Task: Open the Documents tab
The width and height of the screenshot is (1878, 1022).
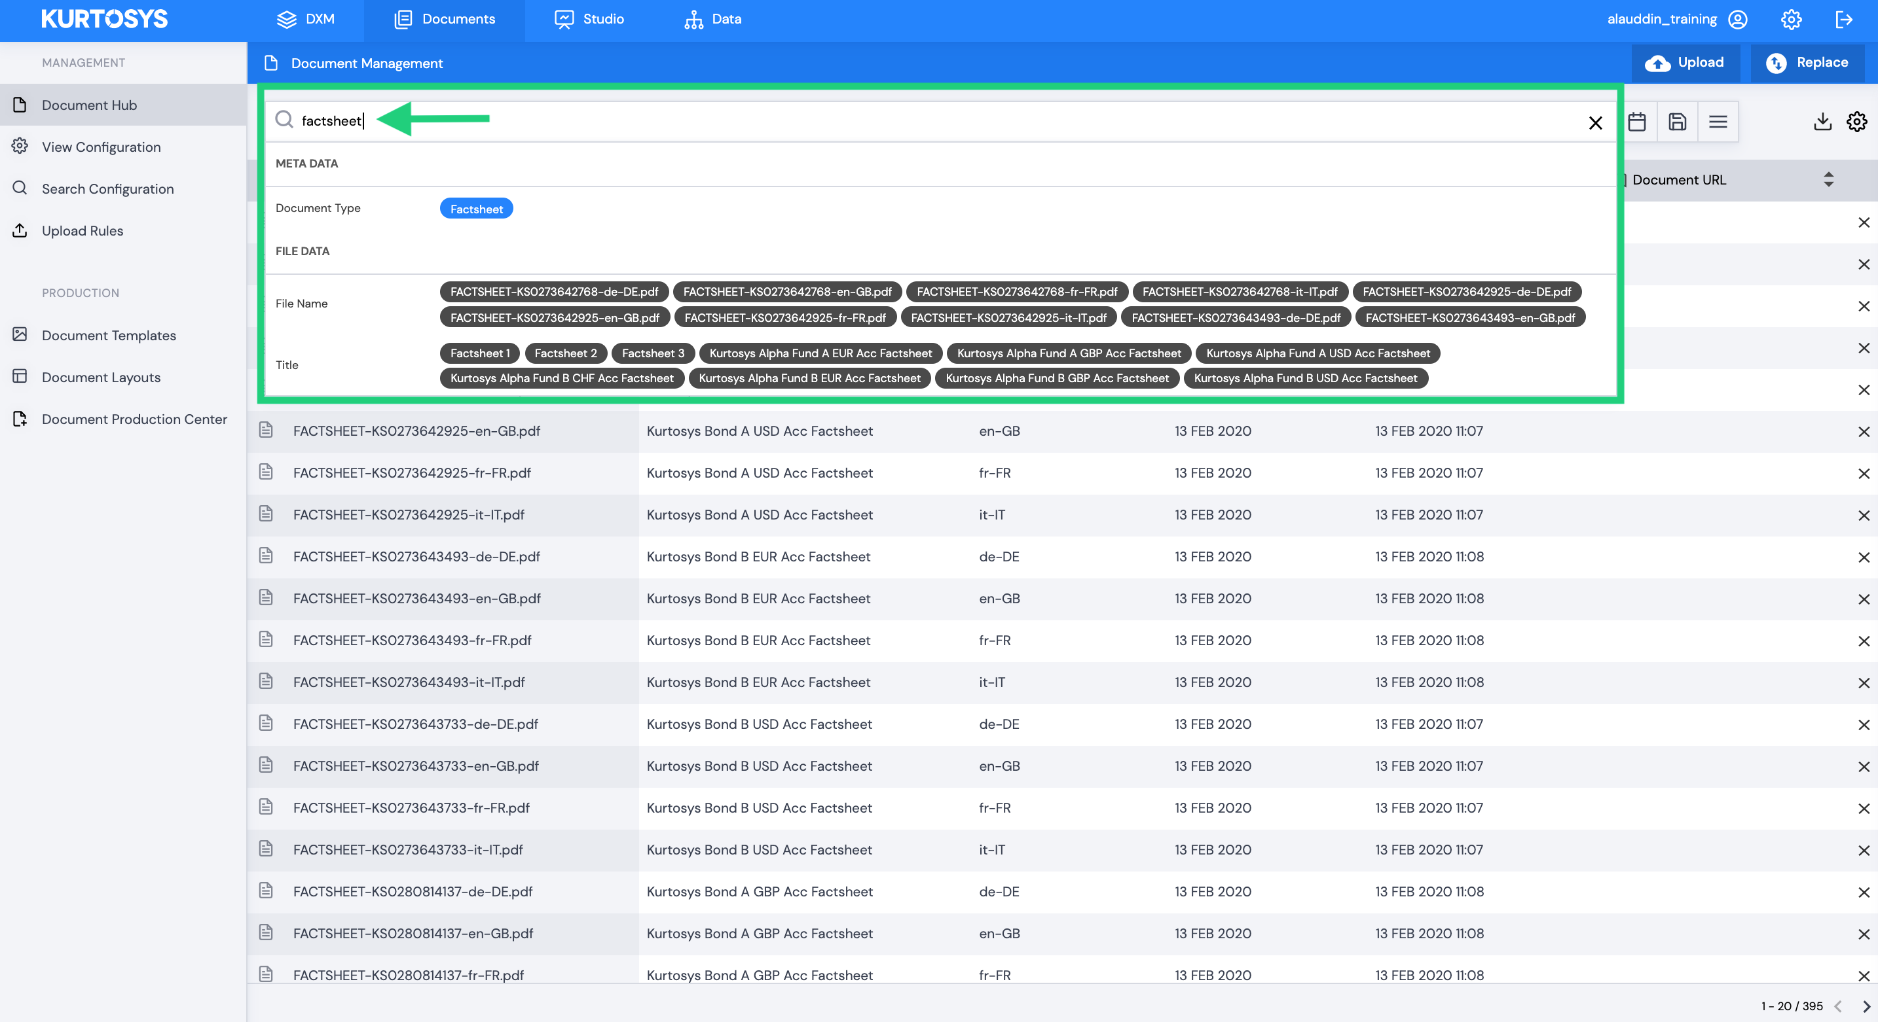Action: point(445,20)
